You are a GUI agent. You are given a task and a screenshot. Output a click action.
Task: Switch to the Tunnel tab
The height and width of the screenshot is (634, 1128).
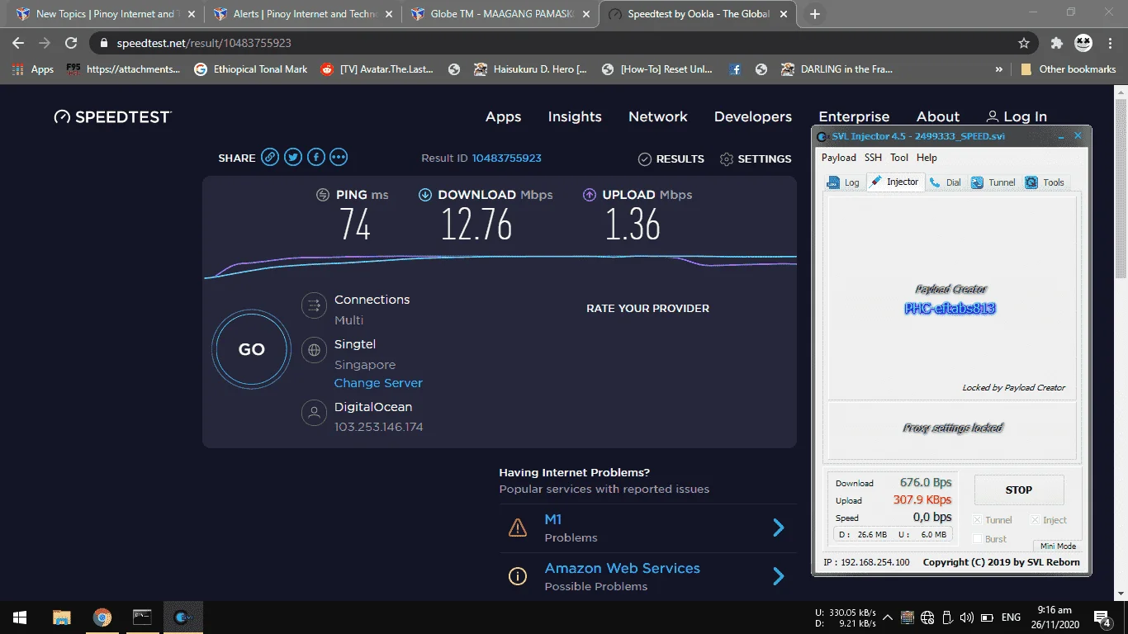(x=993, y=182)
